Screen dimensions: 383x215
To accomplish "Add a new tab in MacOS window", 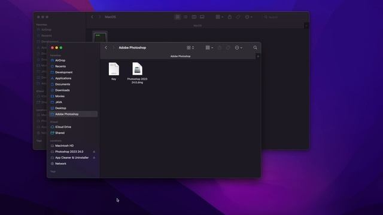I will point(306,26).
